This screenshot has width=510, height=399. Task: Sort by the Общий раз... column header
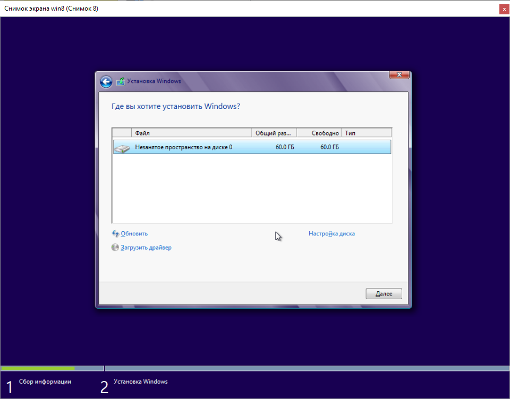click(x=274, y=133)
